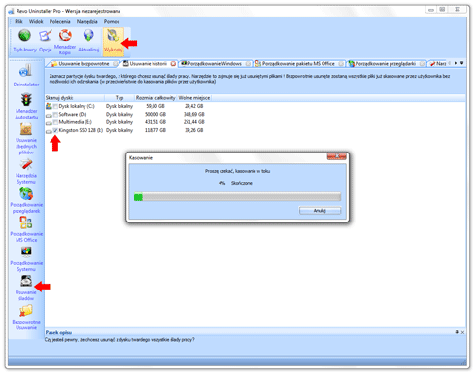Click the Kasowanie progress bar
This screenshot has height=375, width=476.
(x=237, y=197)
